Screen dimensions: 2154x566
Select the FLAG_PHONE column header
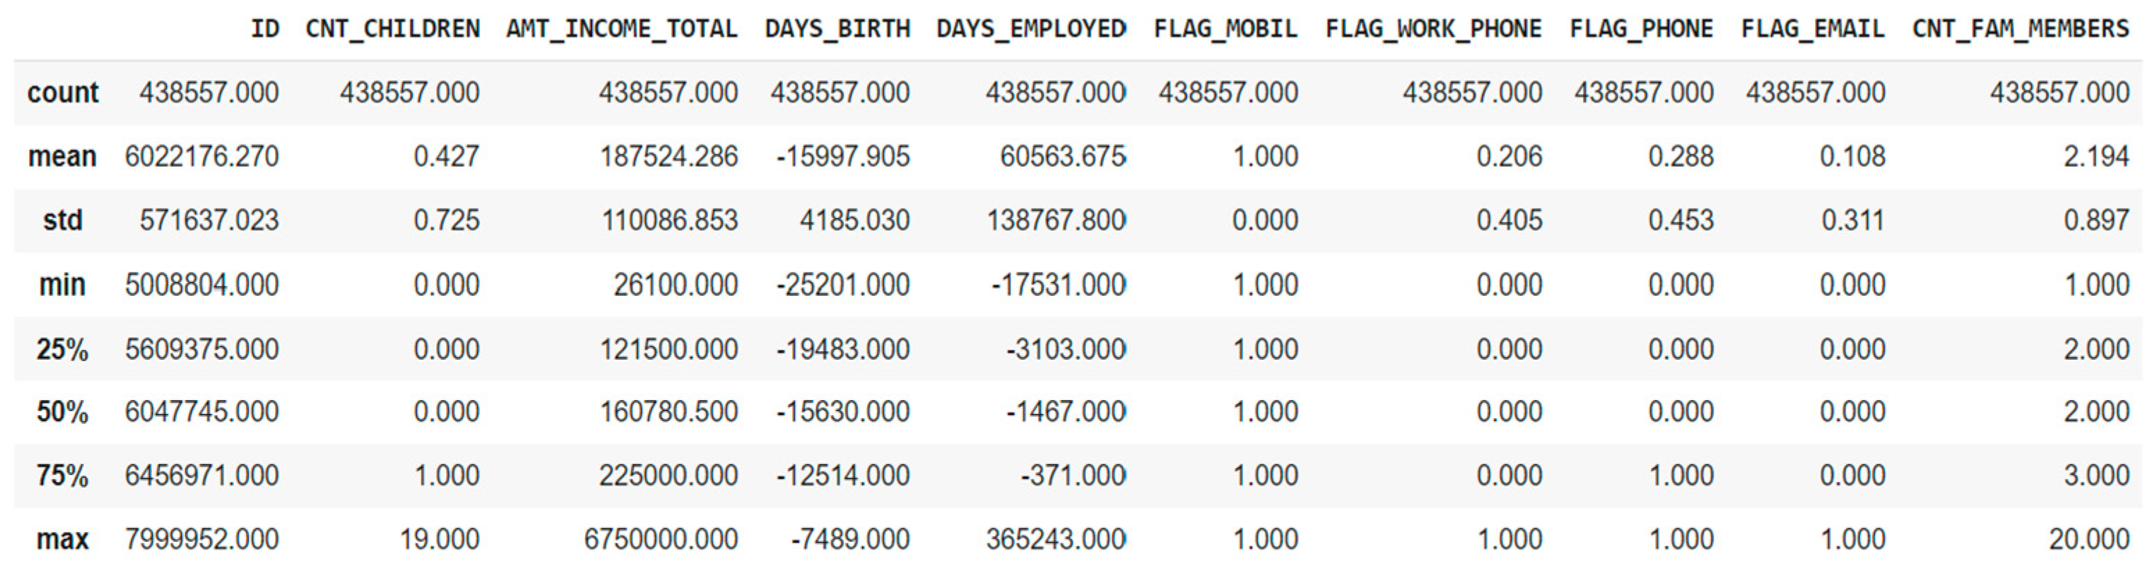pyautogui.click(x=1641, y=29)
